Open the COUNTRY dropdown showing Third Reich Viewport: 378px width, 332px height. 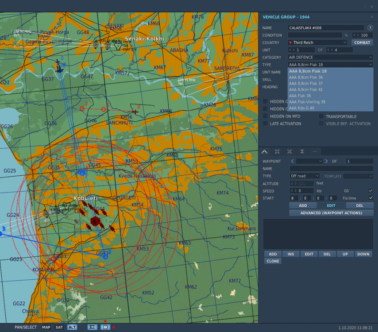click(317, 42)
